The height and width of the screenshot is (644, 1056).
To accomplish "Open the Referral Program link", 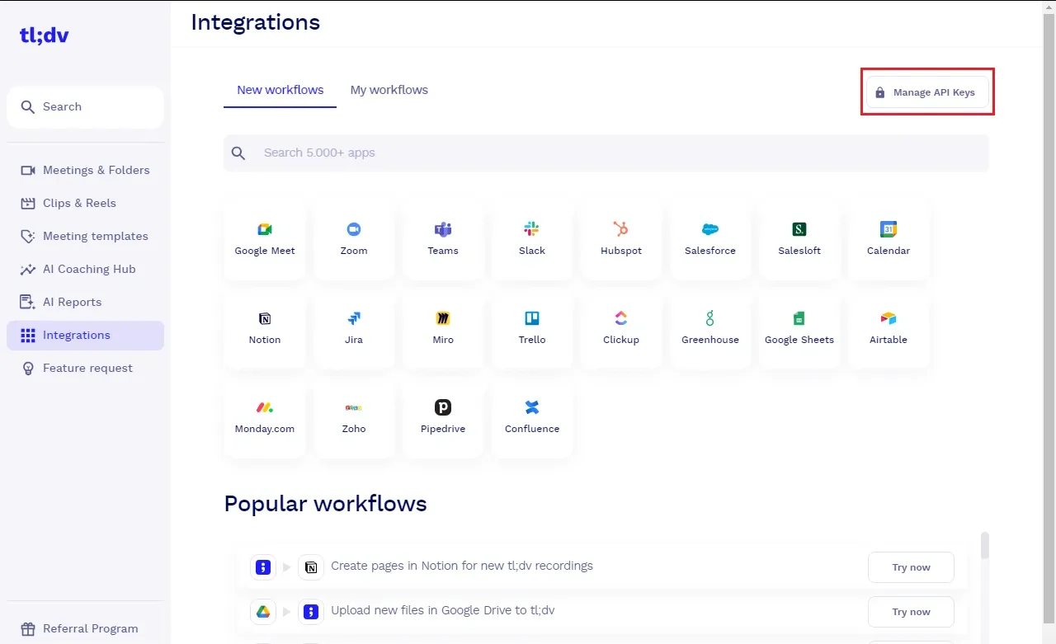I will click(x=86, y=628).
